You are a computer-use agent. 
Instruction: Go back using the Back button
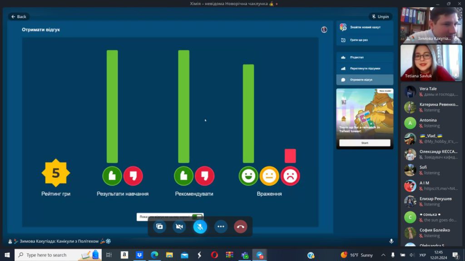click(x=19, y=17)
